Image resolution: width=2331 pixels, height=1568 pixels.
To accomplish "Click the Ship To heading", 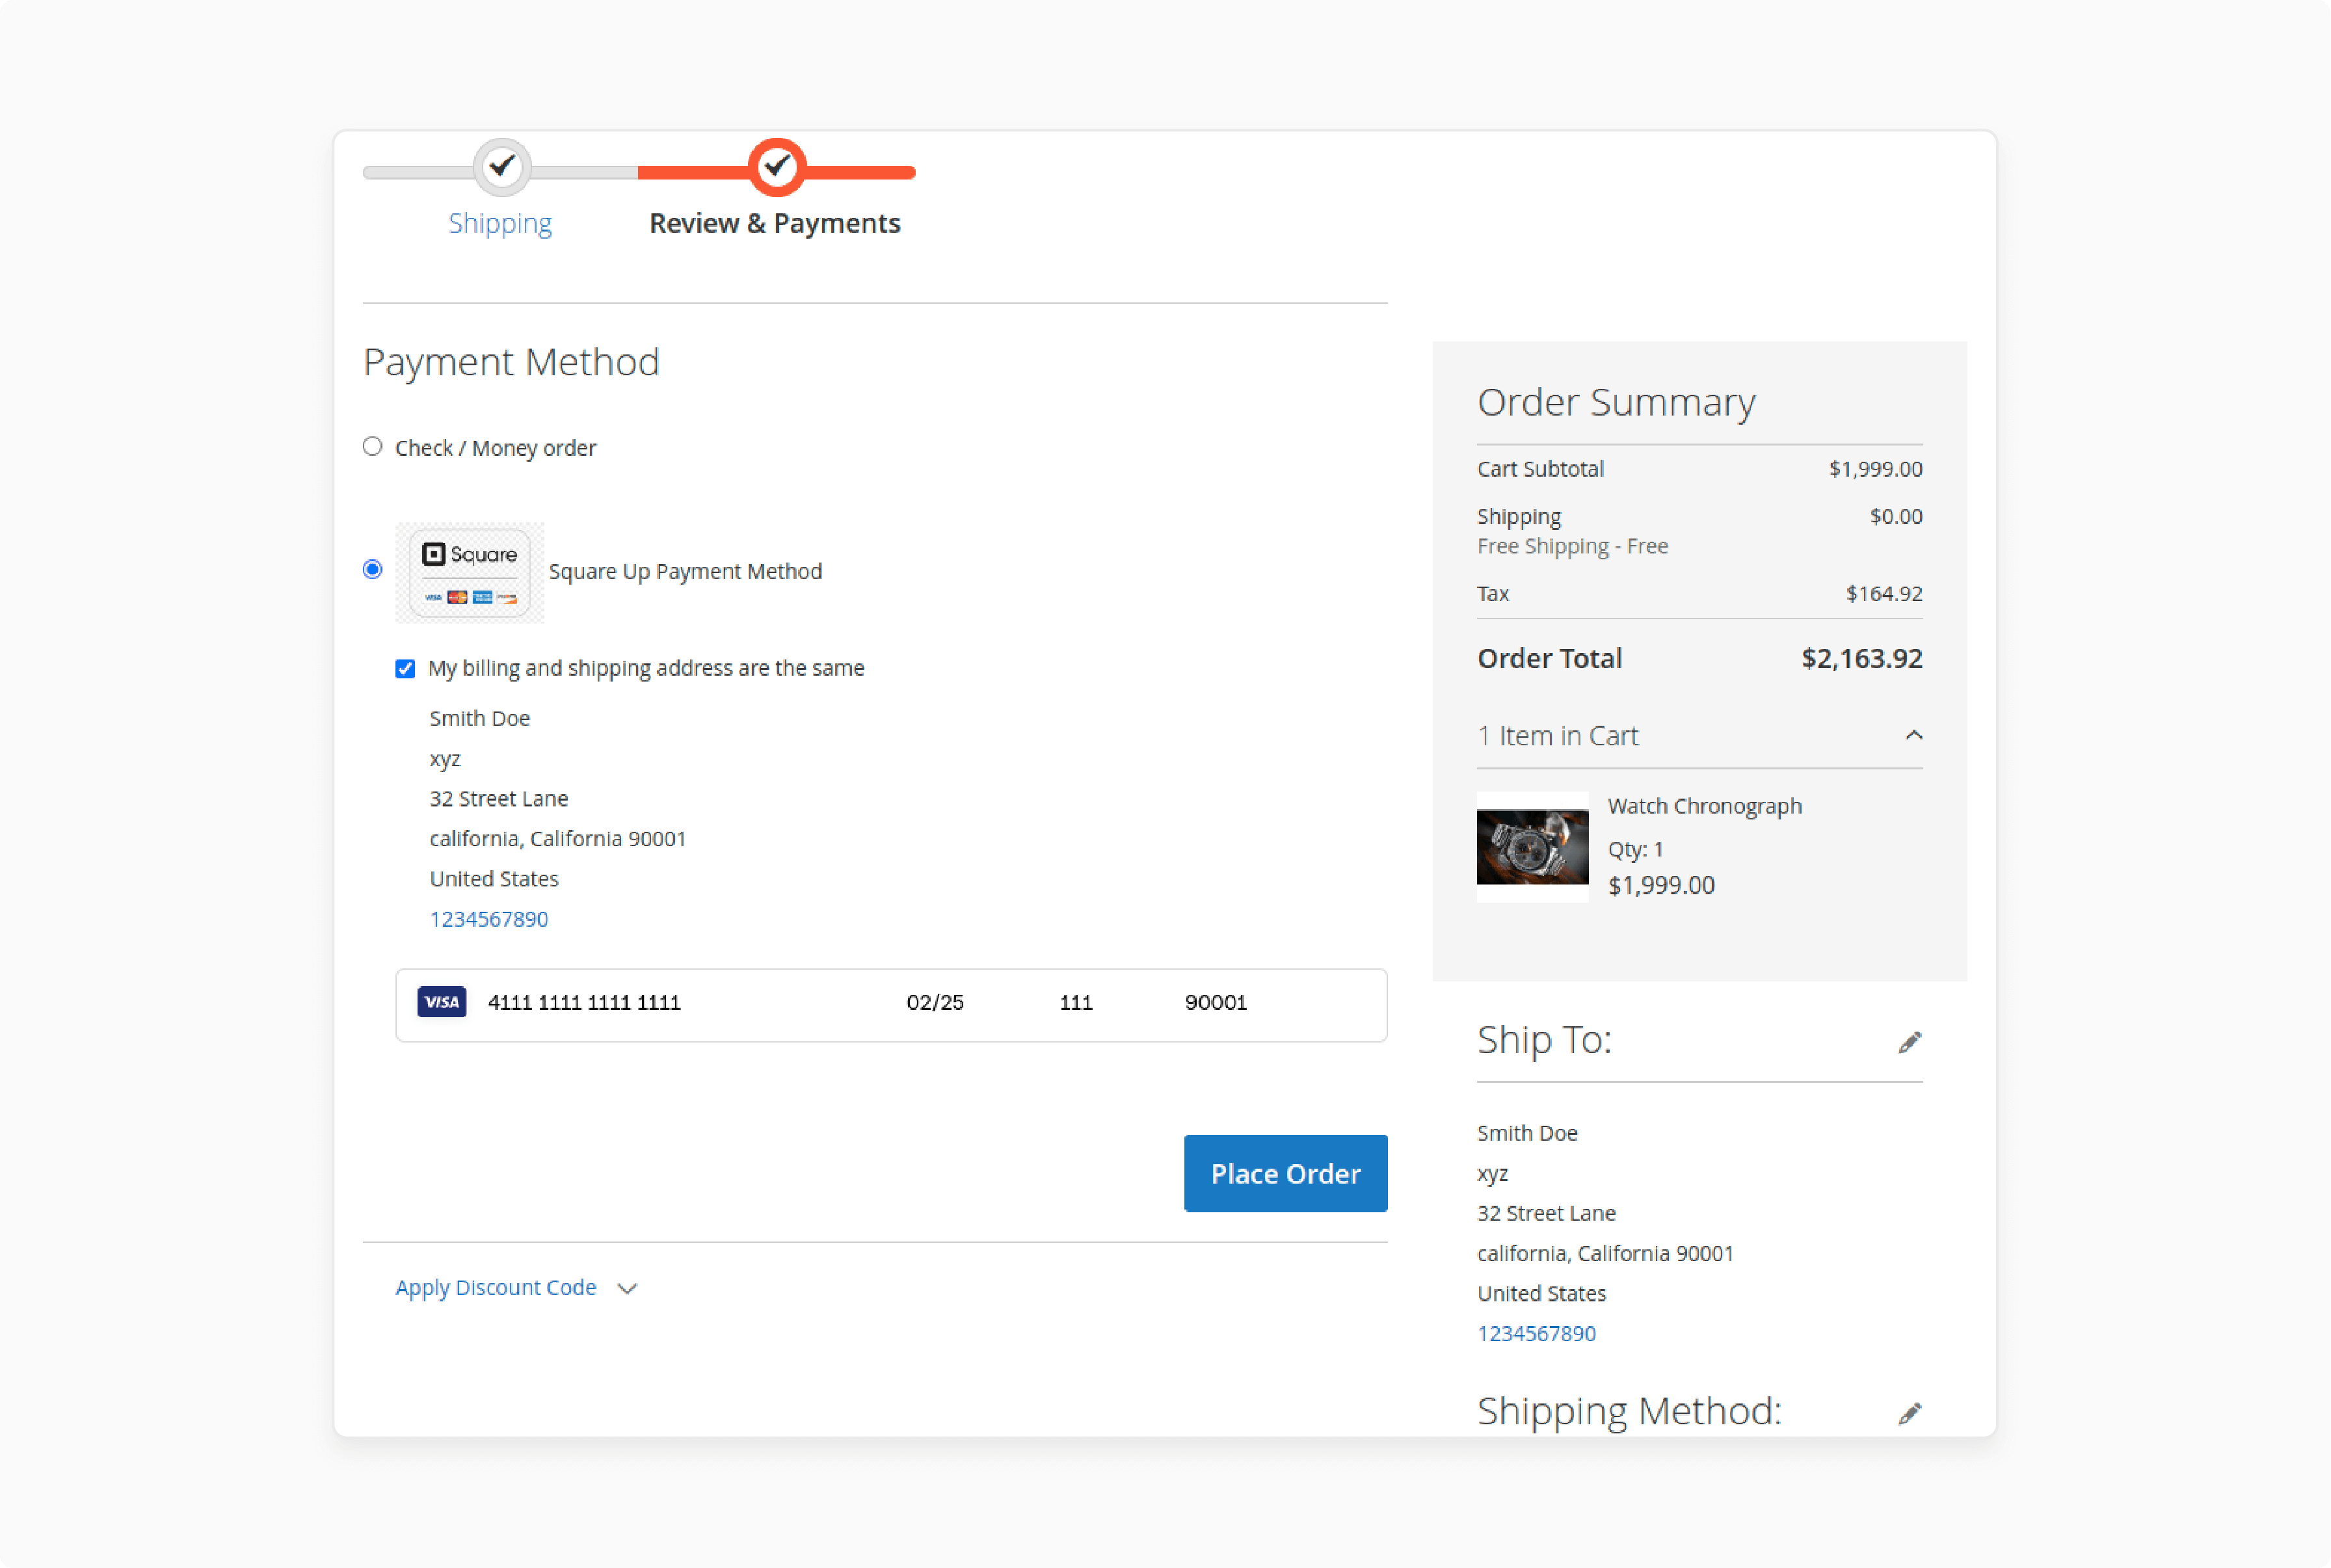I will 1544,1041.
